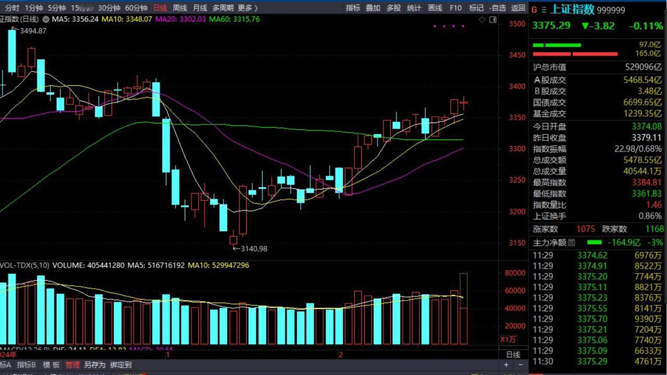Click the MA5: 3356.24 indicator label
Screen dimensions: 667x375
click(x=75, y=19)
